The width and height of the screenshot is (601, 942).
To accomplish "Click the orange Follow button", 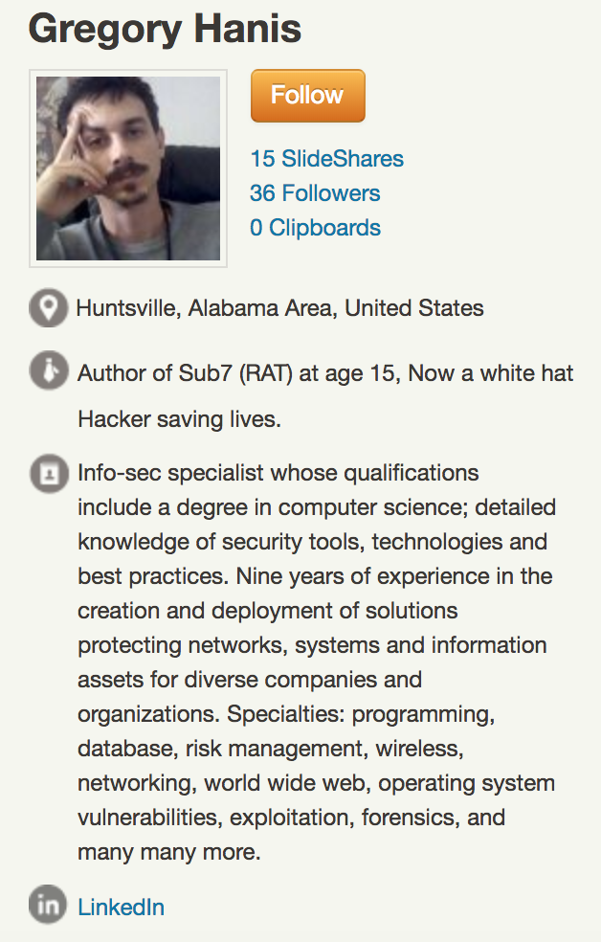I will 307,96.
